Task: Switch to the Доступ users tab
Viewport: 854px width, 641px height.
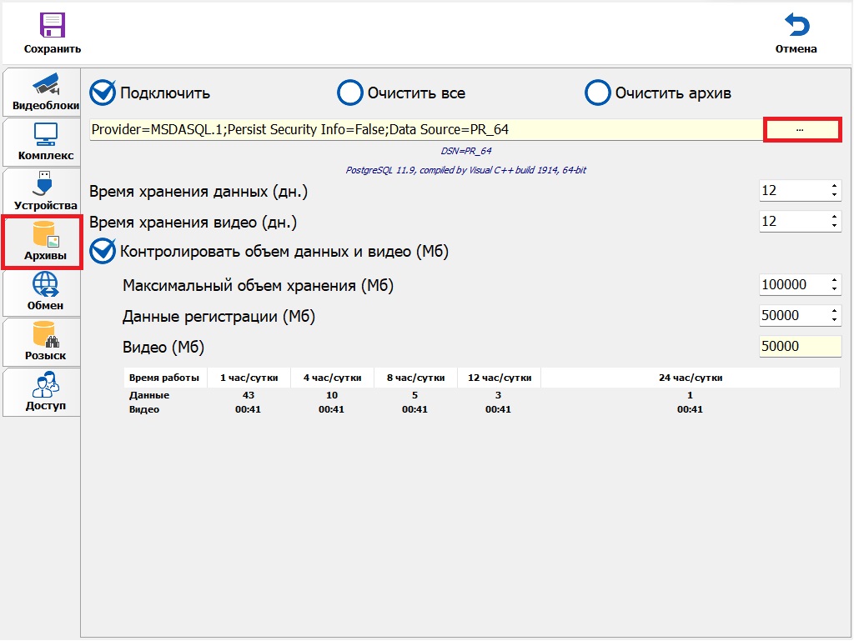Action: click(x=43, y=392)
